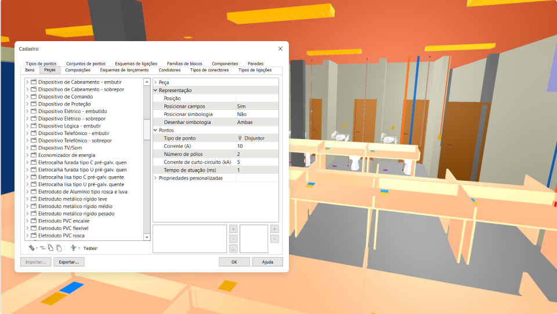The height and width of the screenshot is (314, 557).
Task: Click the Ajuda button
Action: point(267,262)
